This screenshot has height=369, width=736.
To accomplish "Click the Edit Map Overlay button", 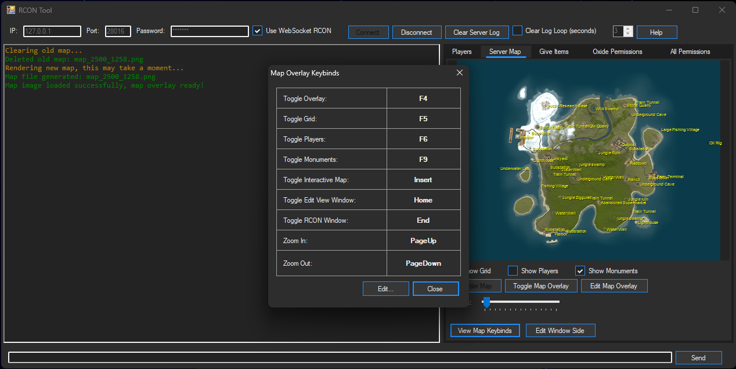I will pos(614,286).
